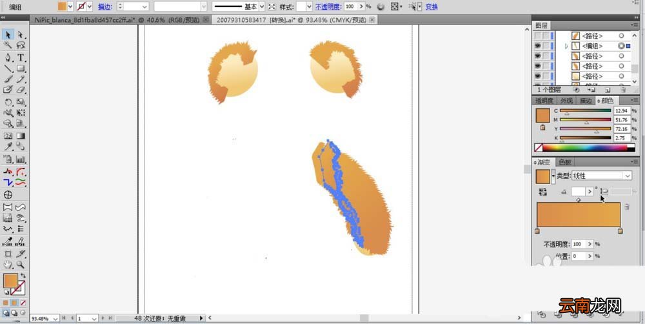Switch to the 描边 panel tab
This screenshot has width=645, height=324.
pos(586,101)
